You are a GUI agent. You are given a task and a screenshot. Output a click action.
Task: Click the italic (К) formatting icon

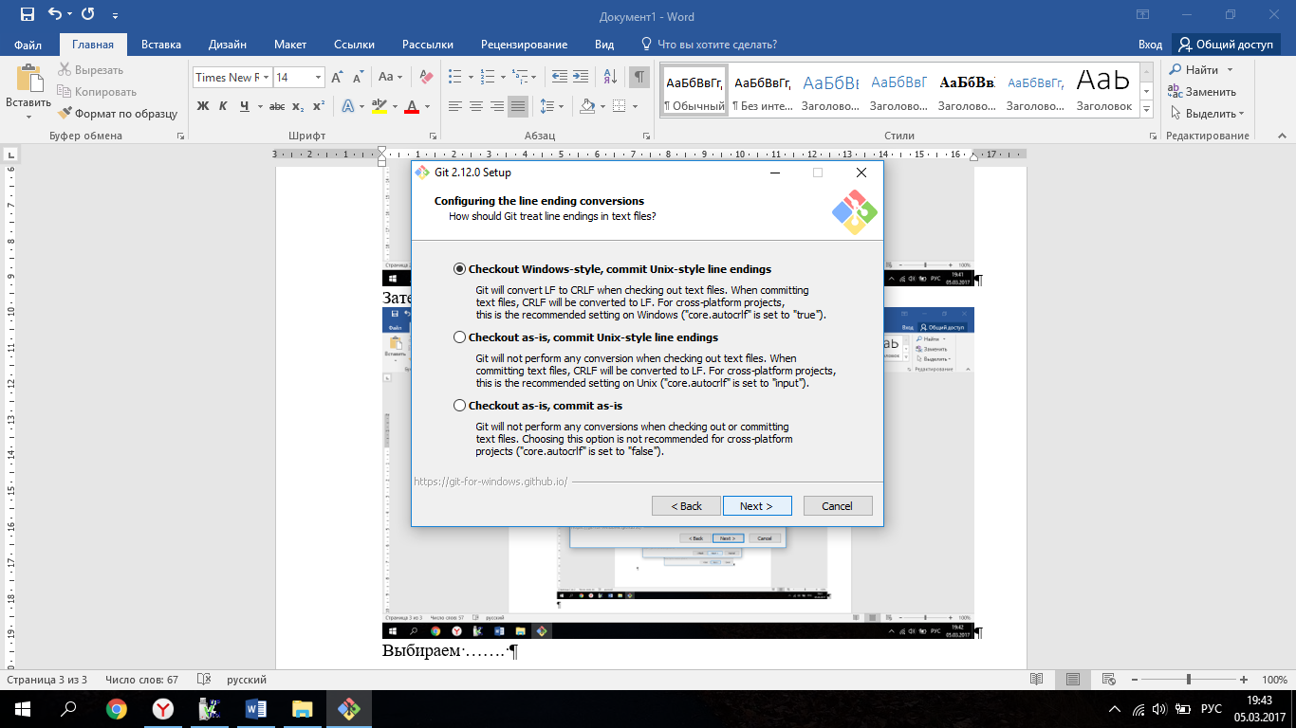(x=223, y=106)
